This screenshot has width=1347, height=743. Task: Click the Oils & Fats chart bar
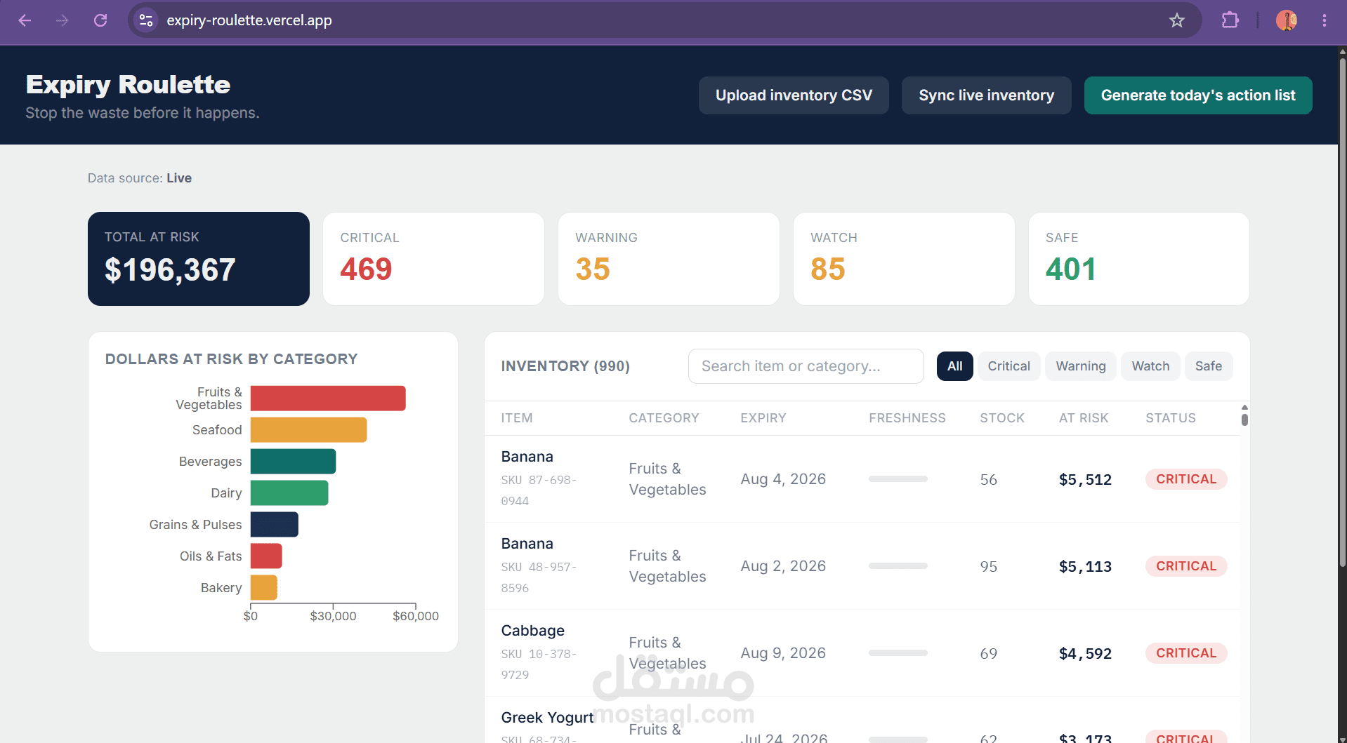266,556
